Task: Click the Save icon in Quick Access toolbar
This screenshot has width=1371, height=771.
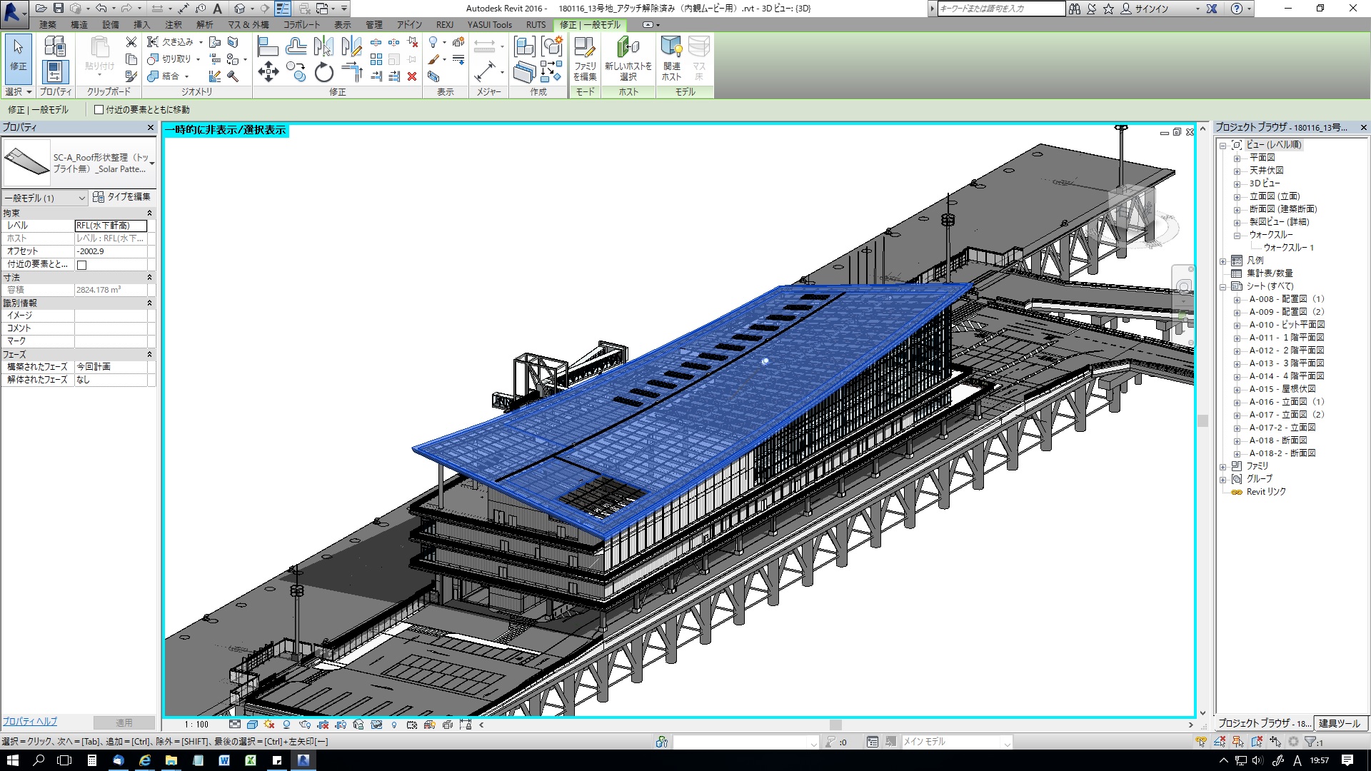Action: [x=59, y=9]
